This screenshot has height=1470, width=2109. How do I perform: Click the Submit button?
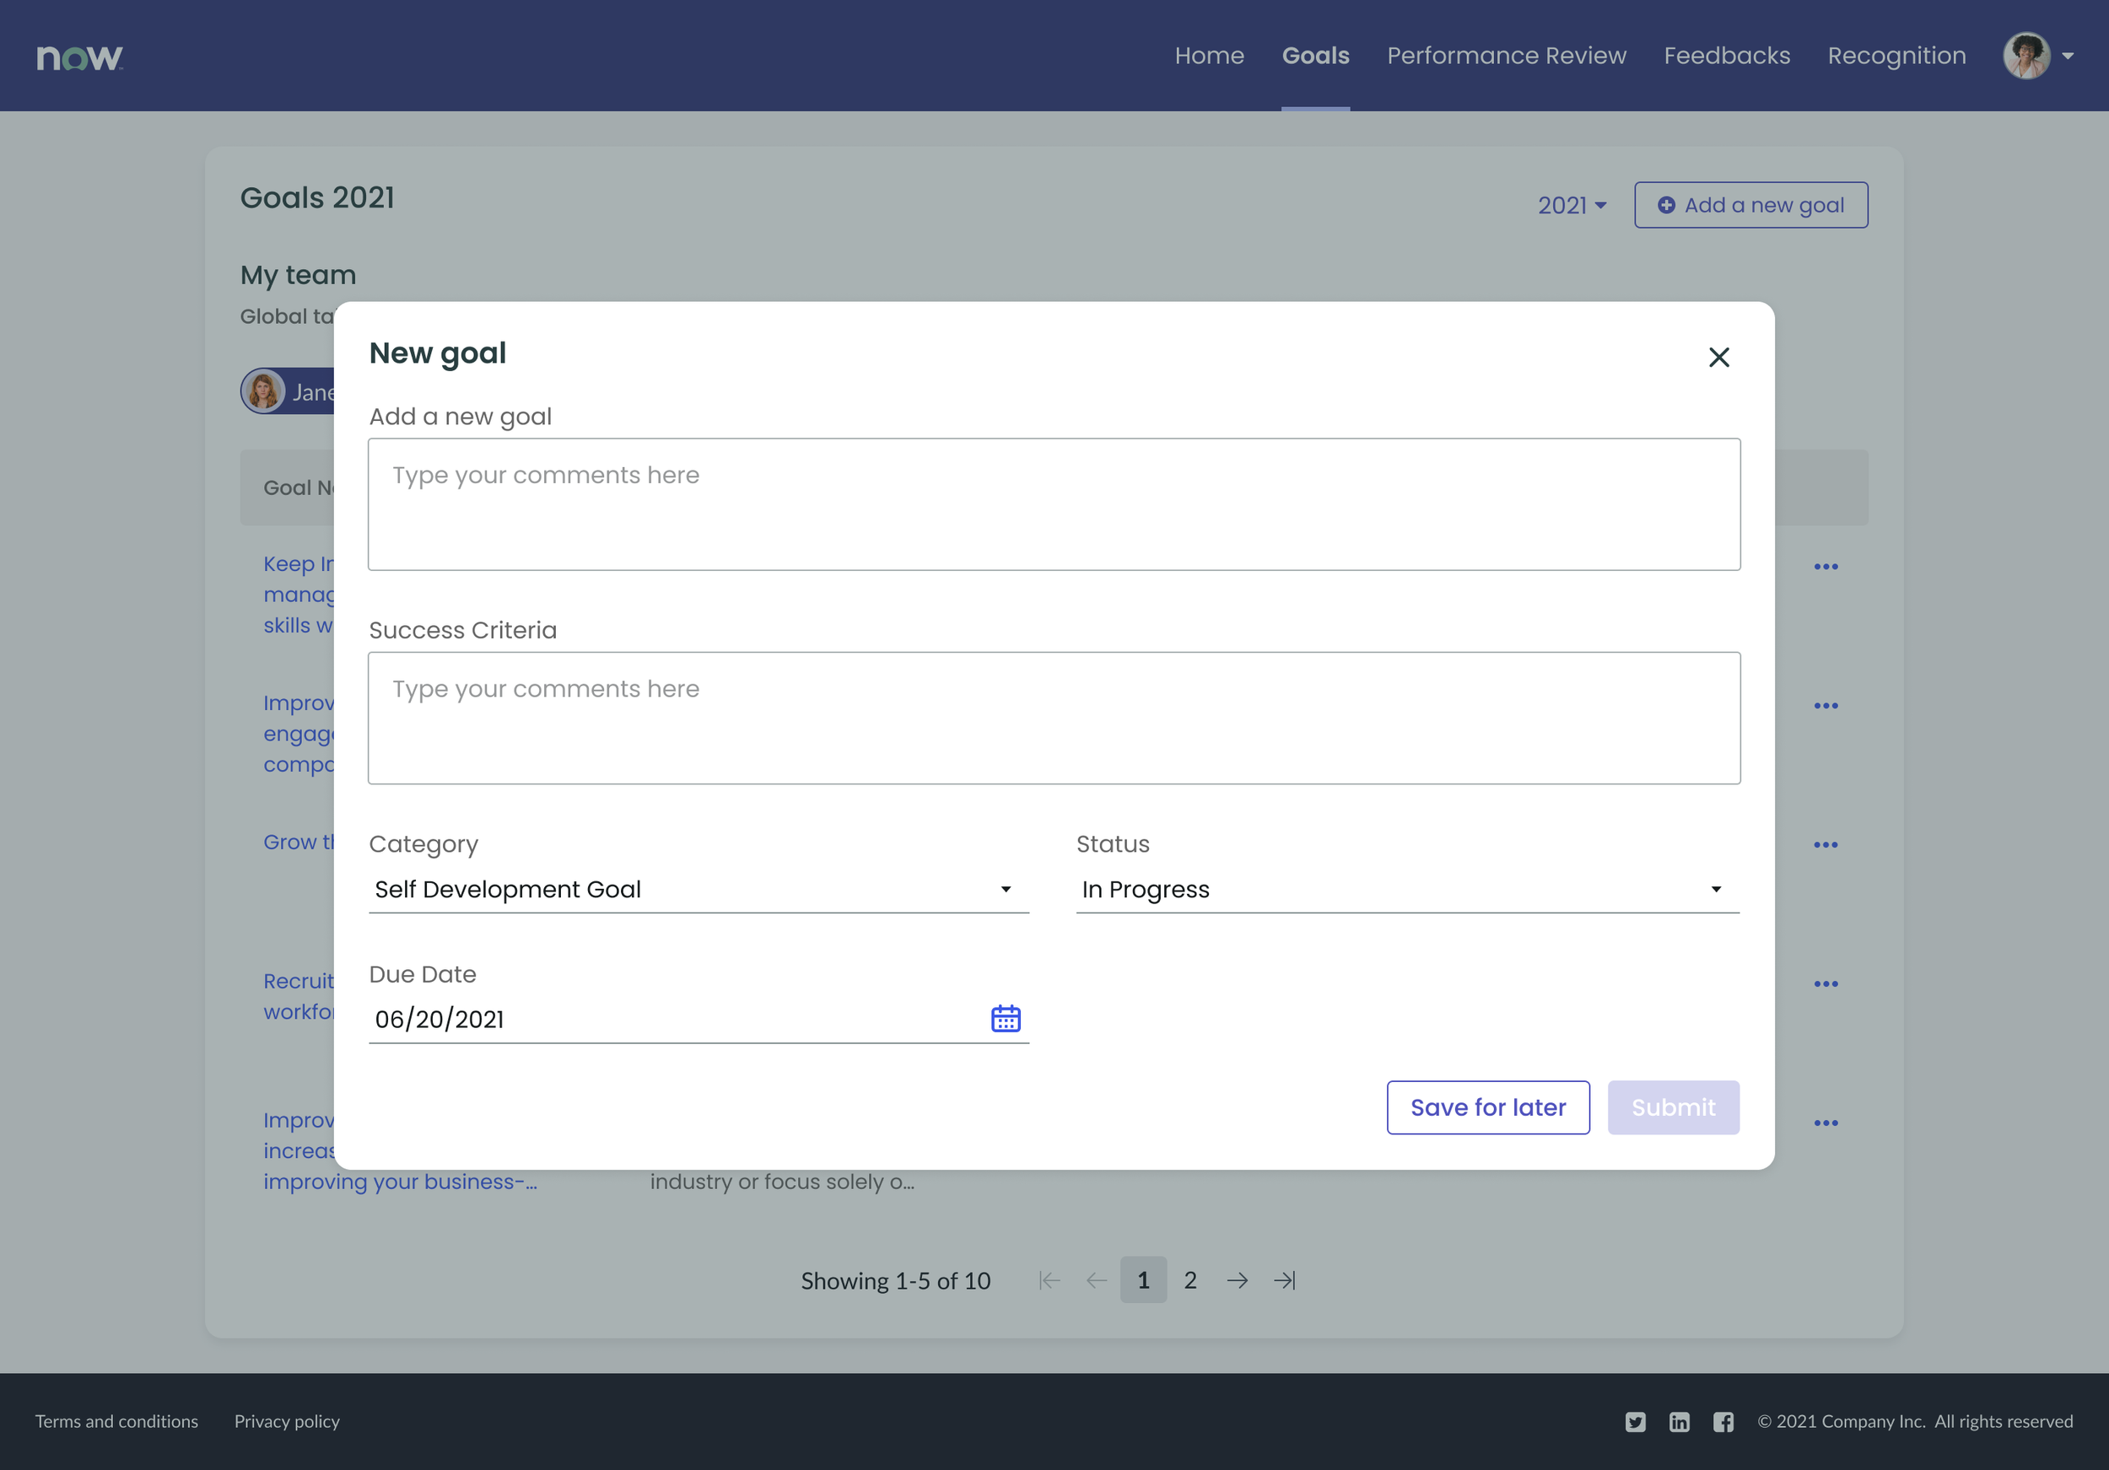point(1673,1107)
